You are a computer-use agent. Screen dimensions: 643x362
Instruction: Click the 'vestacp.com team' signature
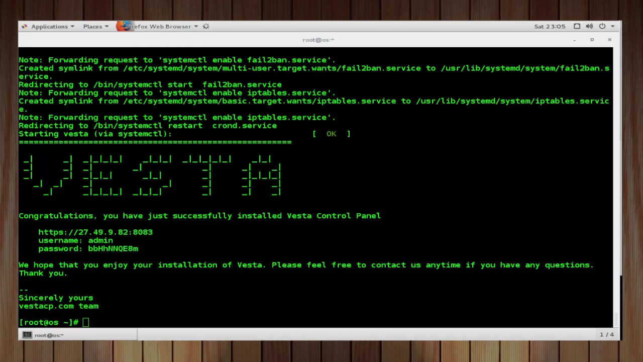58,306
